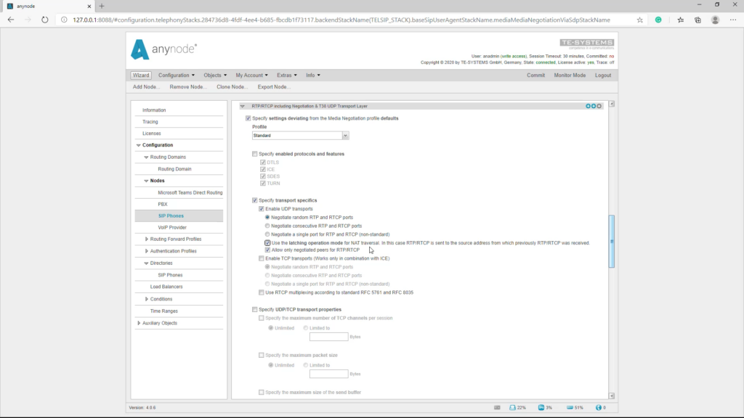Select UDP 'Negotiate a single port' radio
The height and width of the screenshot is (418, 744).
267,234
